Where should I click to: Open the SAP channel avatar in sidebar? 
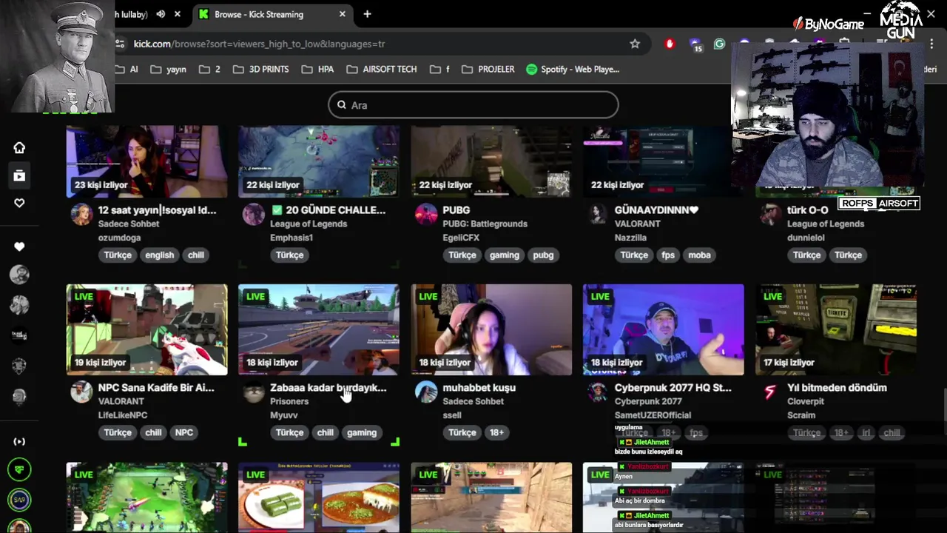tap(19, 500)
